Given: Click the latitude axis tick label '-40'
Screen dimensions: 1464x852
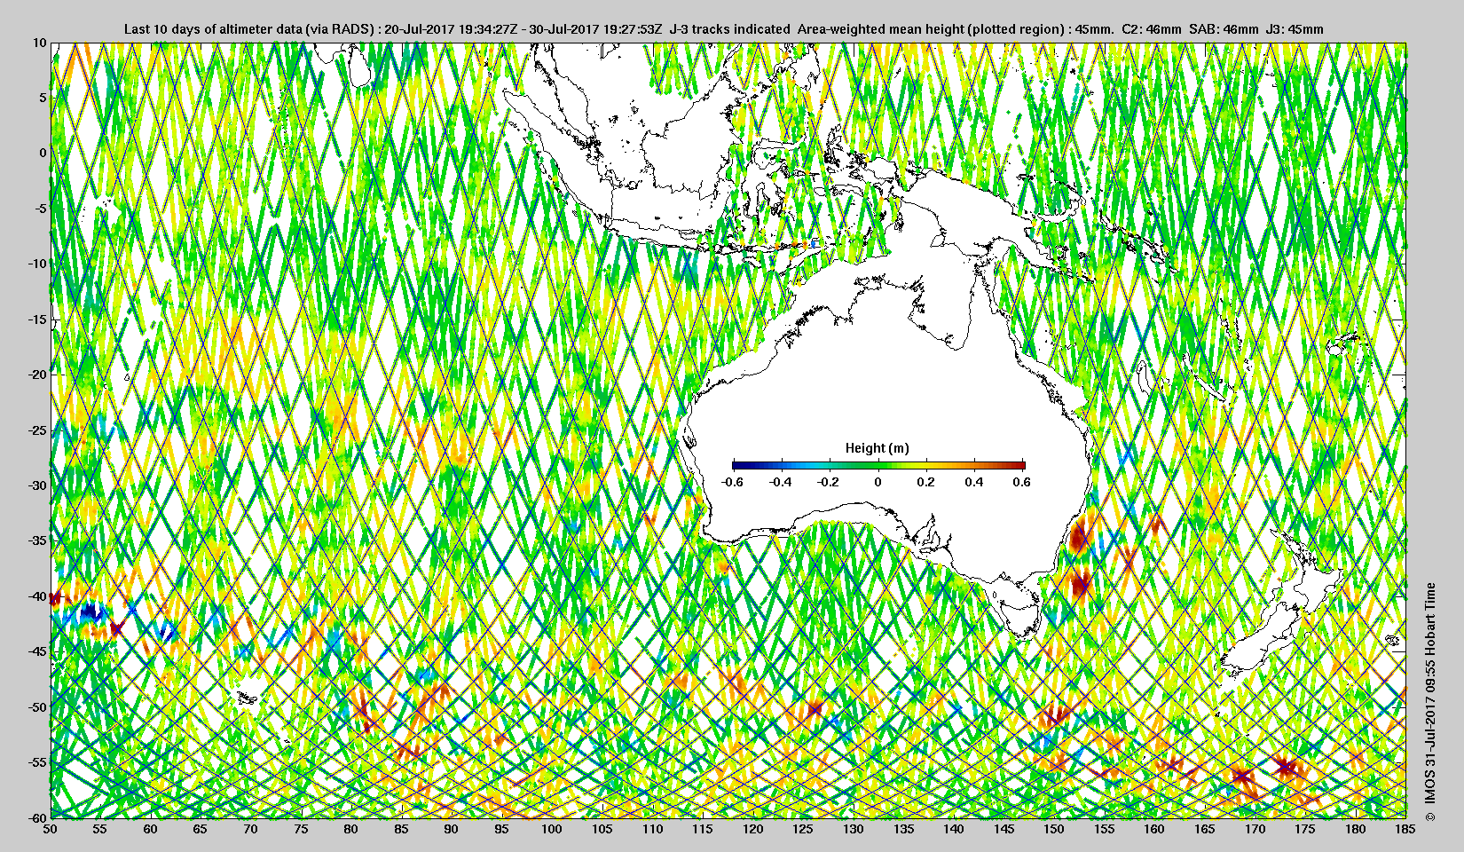Looking at the screenshot, I should (37, 596).
